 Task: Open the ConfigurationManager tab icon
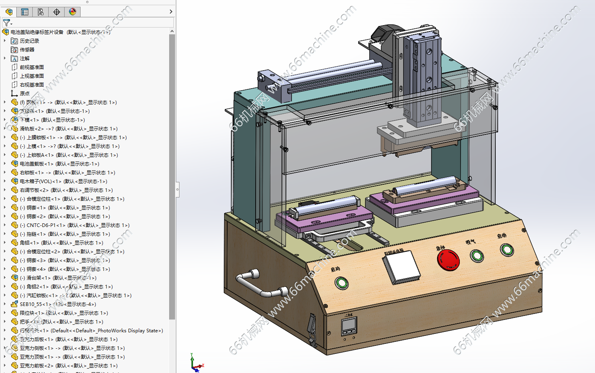pyautogui.click(x=41, y=12)
